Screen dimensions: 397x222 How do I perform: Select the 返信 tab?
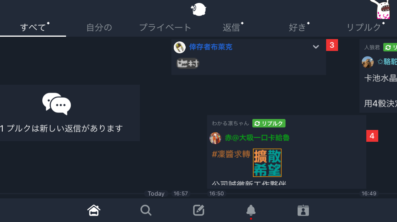point(231,27)
